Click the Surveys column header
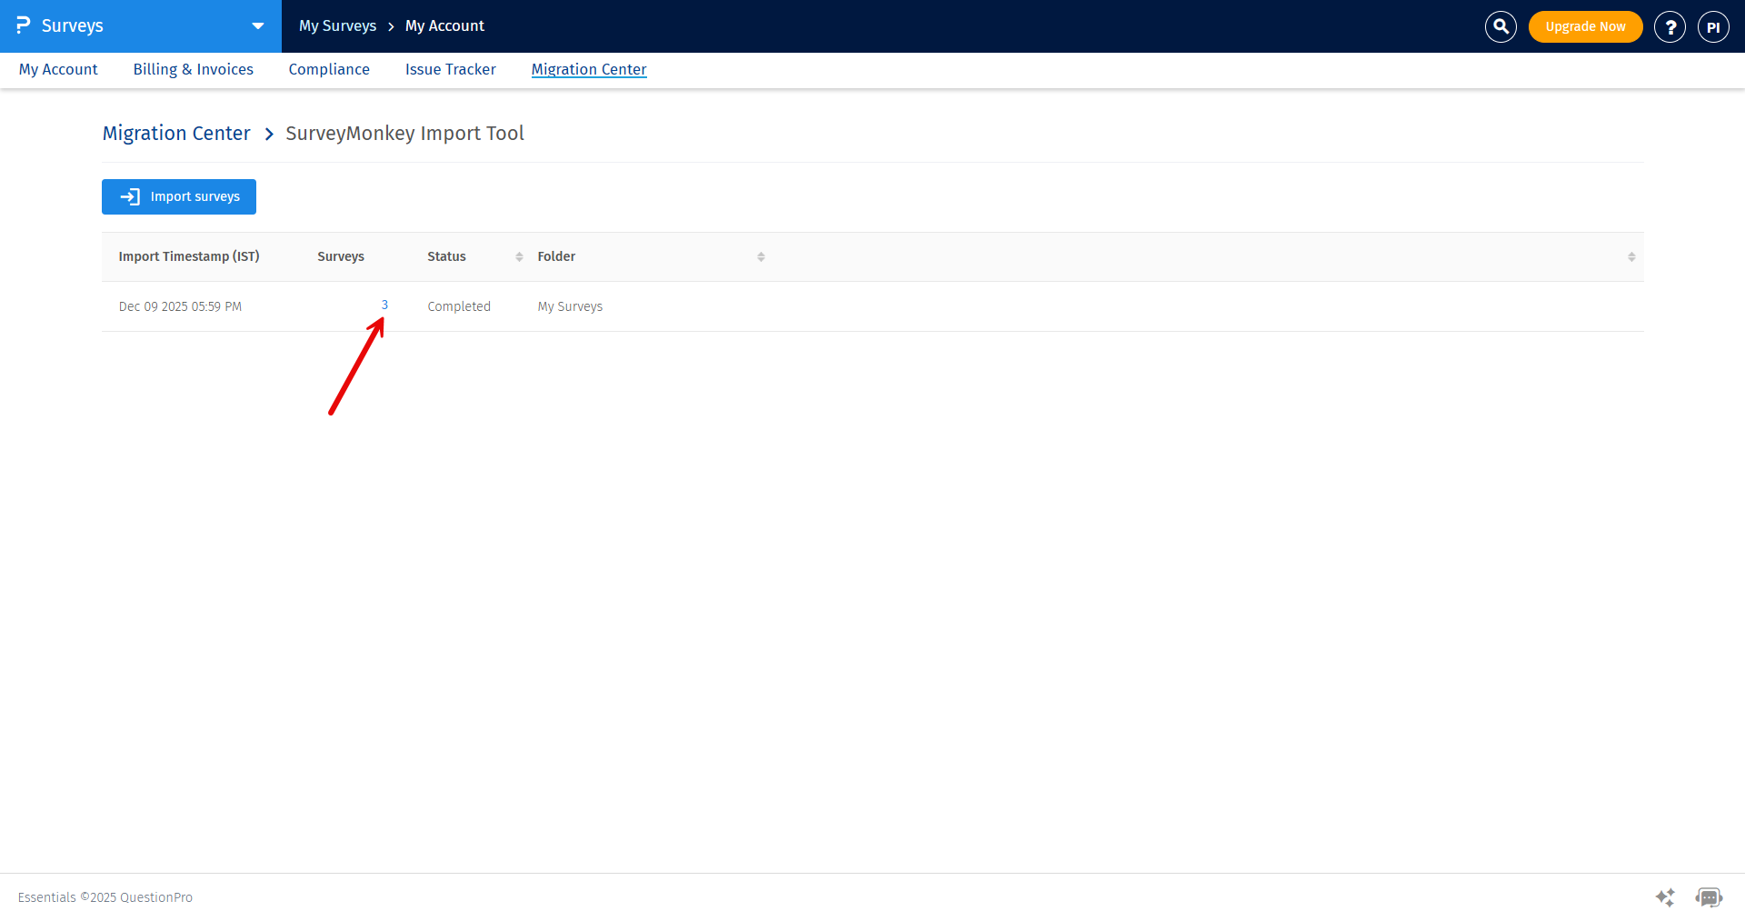This screenshot has height=921, width=1745. (341, 256)
